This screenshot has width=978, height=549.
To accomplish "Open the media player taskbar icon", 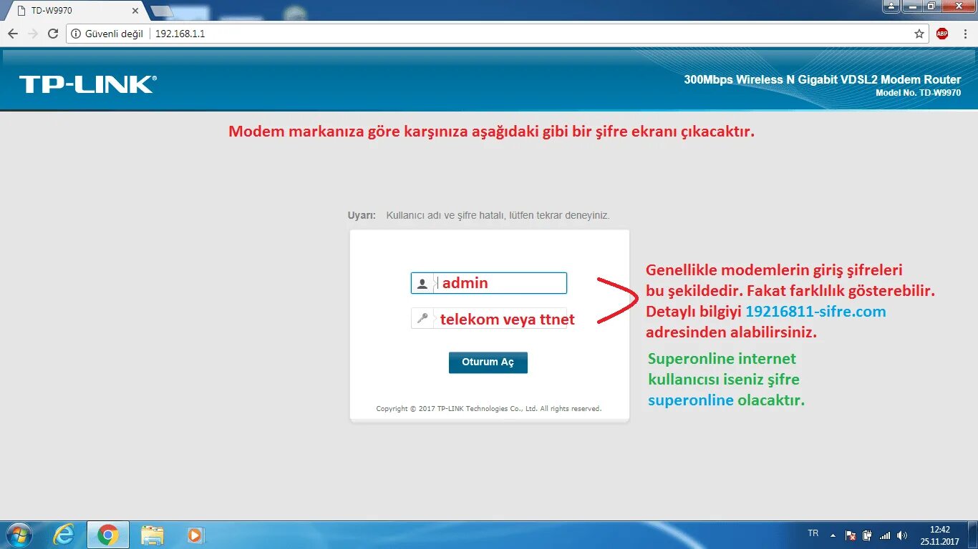I will (x=195, y=535).
